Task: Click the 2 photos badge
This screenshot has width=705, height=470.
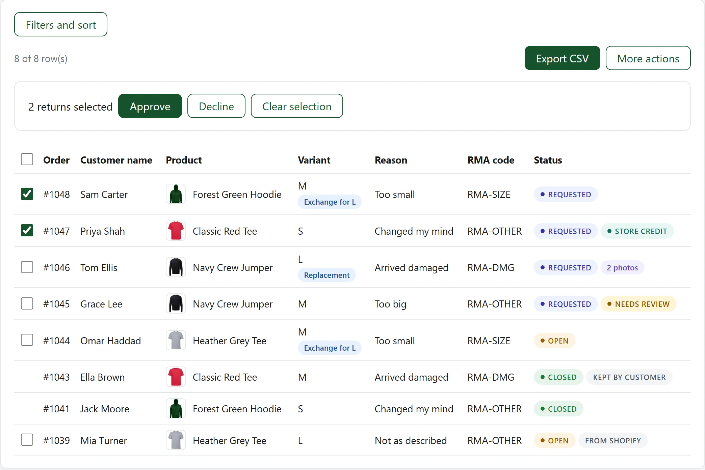Action: tap(622, 268)
